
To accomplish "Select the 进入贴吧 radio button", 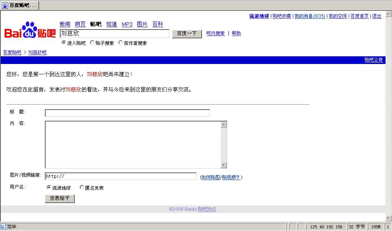I will point(64,43).
